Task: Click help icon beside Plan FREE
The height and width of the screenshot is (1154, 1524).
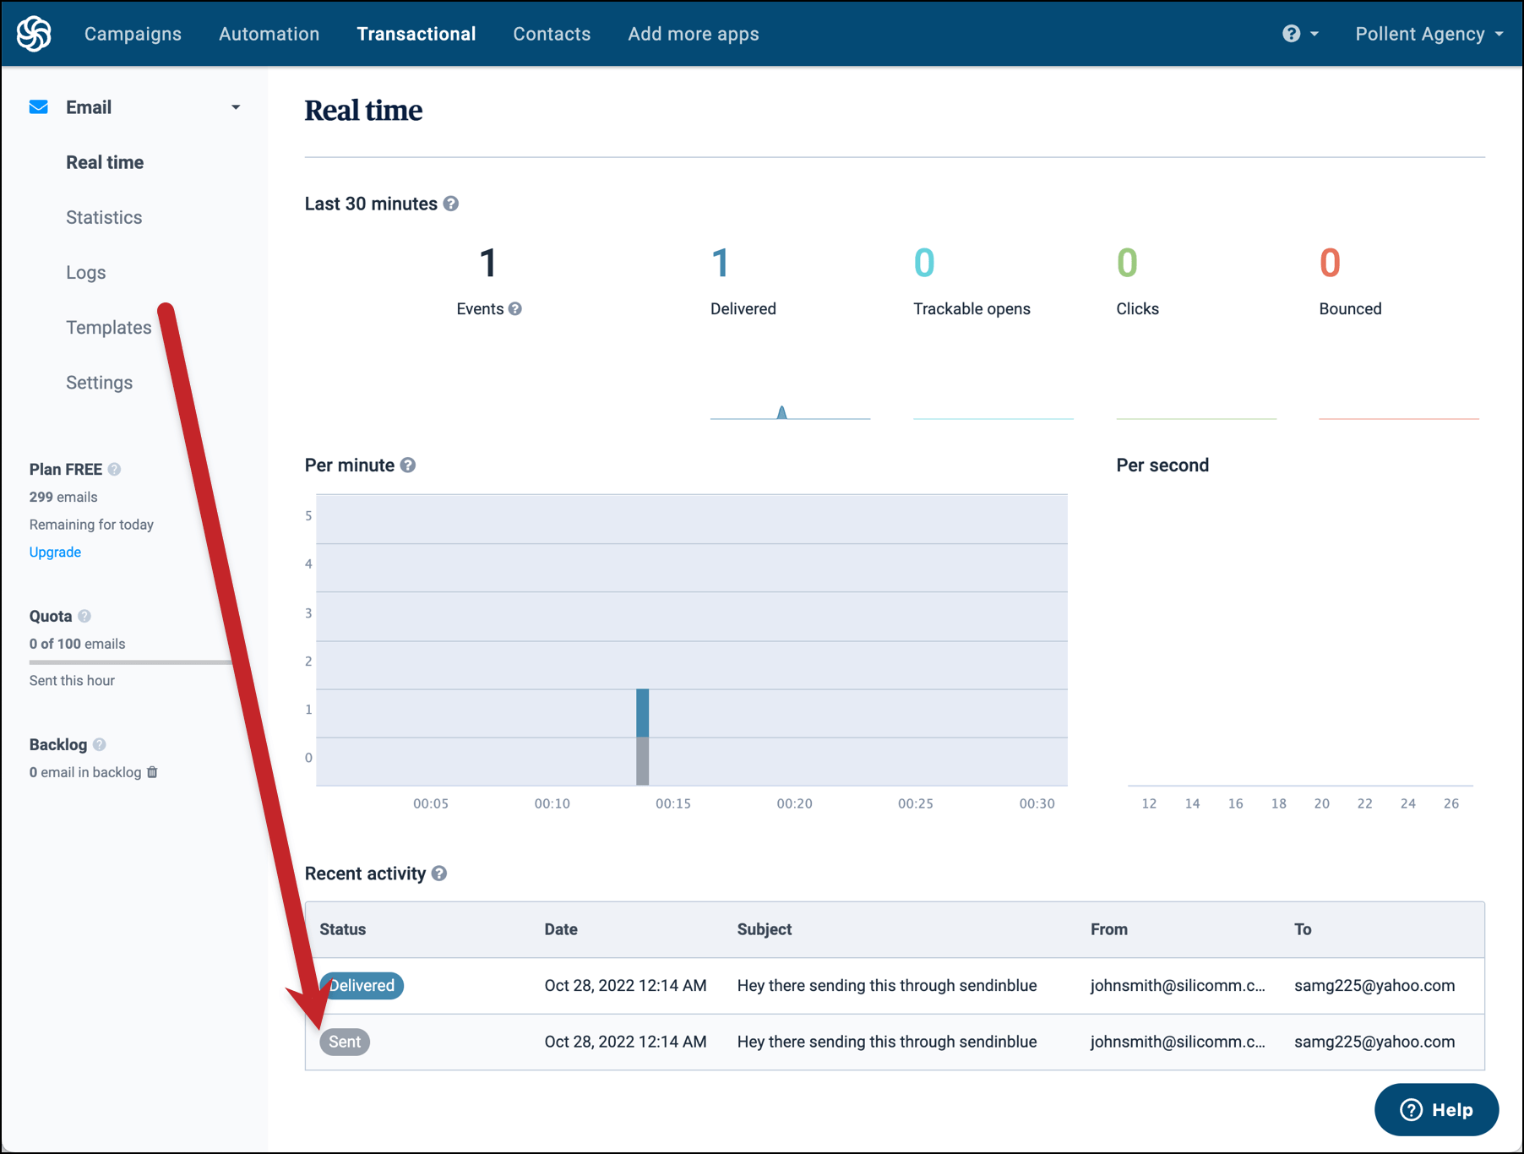Action: point(114,469)
